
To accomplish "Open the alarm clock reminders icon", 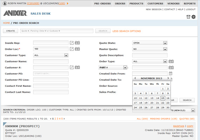I will point(188,17).
